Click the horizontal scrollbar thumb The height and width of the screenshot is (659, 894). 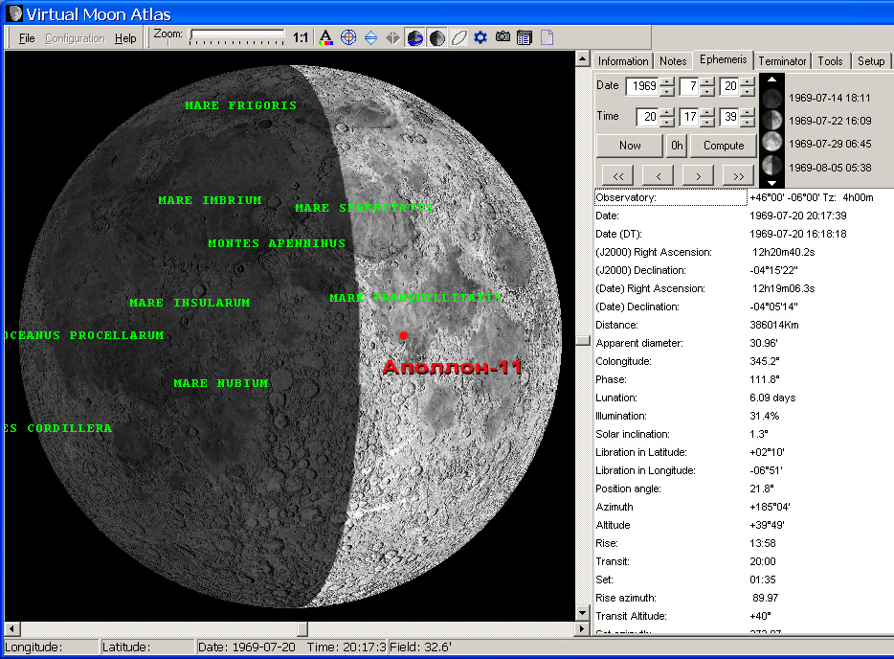[302, 629]
